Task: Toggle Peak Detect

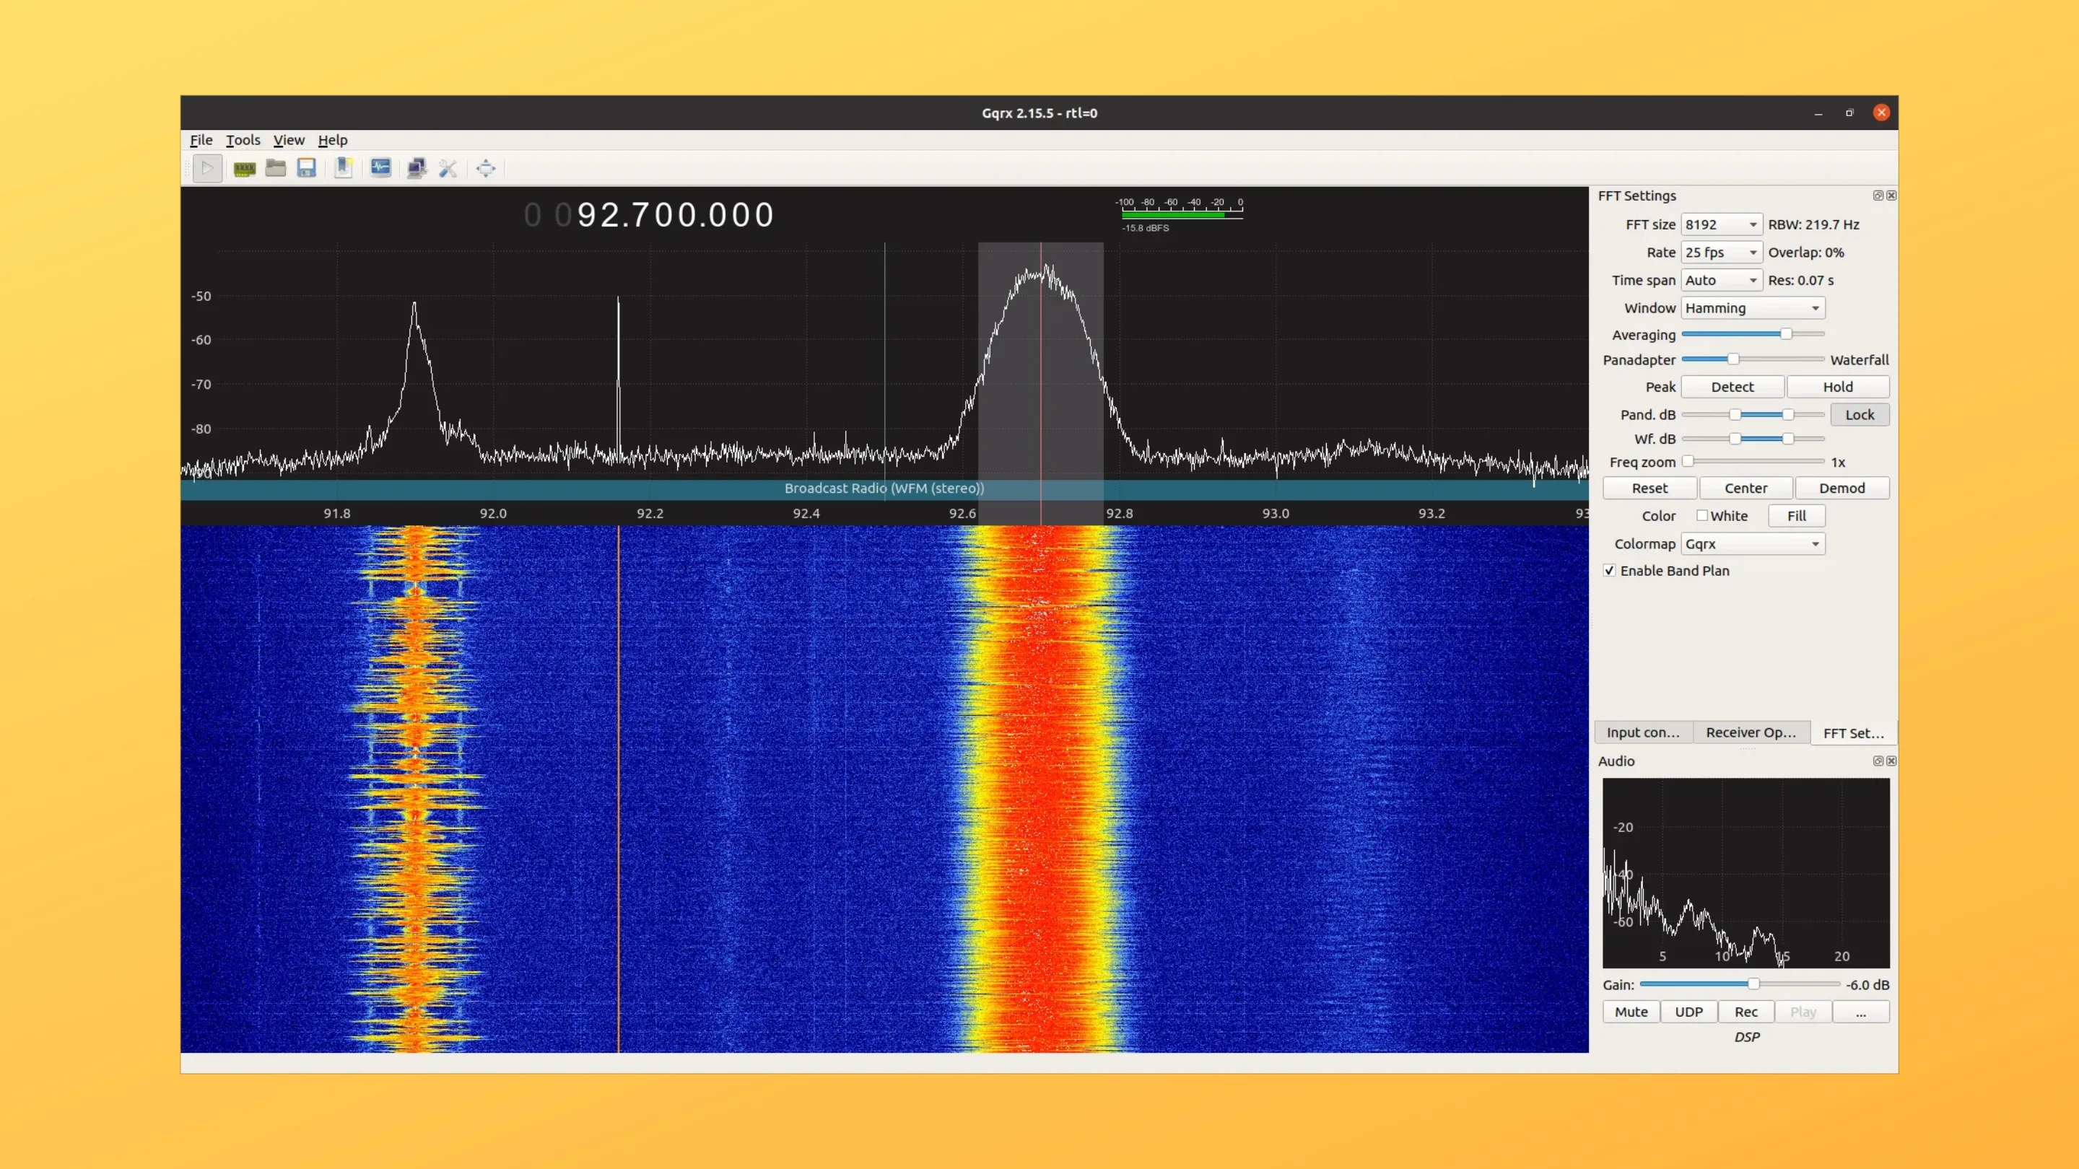Action: [x=1732, y=387]
